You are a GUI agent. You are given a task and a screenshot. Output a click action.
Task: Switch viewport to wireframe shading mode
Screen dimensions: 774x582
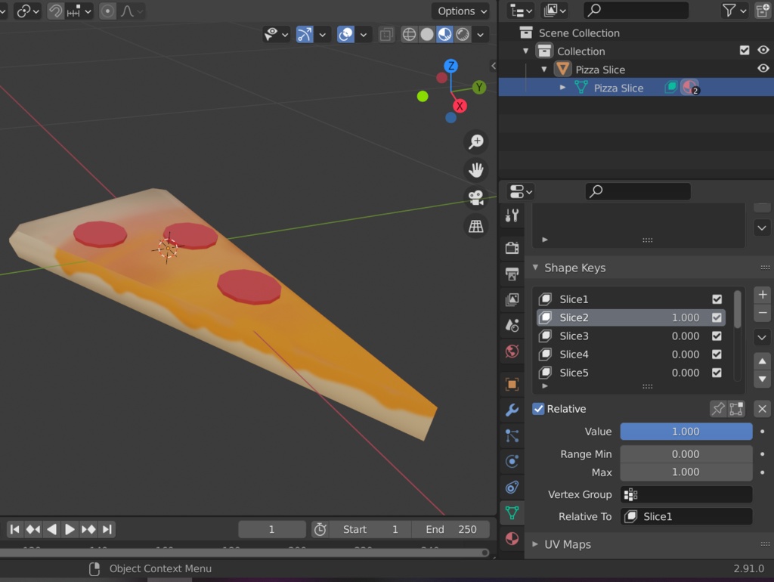coord(408,34)
